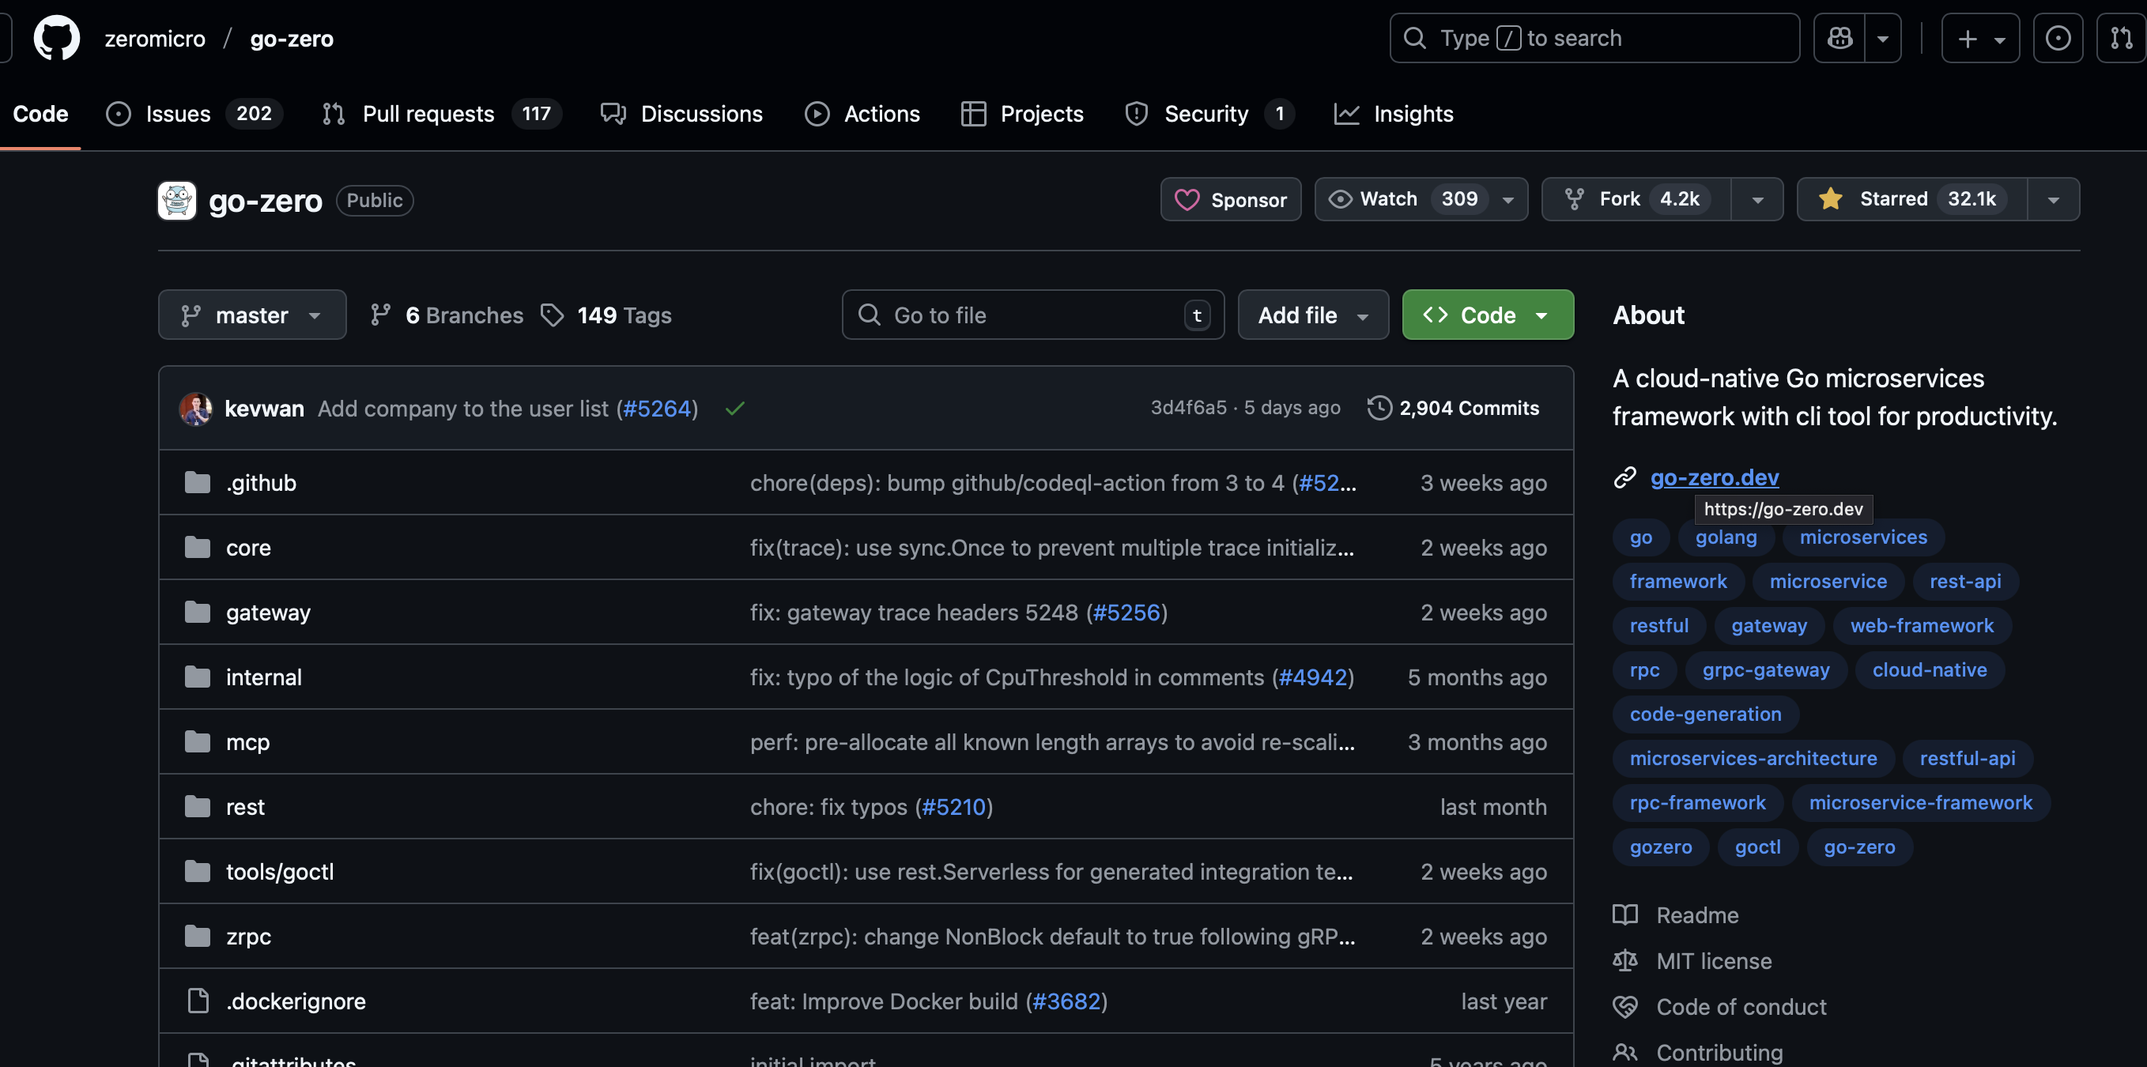This screenshot has width=2147, height=1067.
Task: Click kevwan's avatar in the commit row
Action: 196,409
